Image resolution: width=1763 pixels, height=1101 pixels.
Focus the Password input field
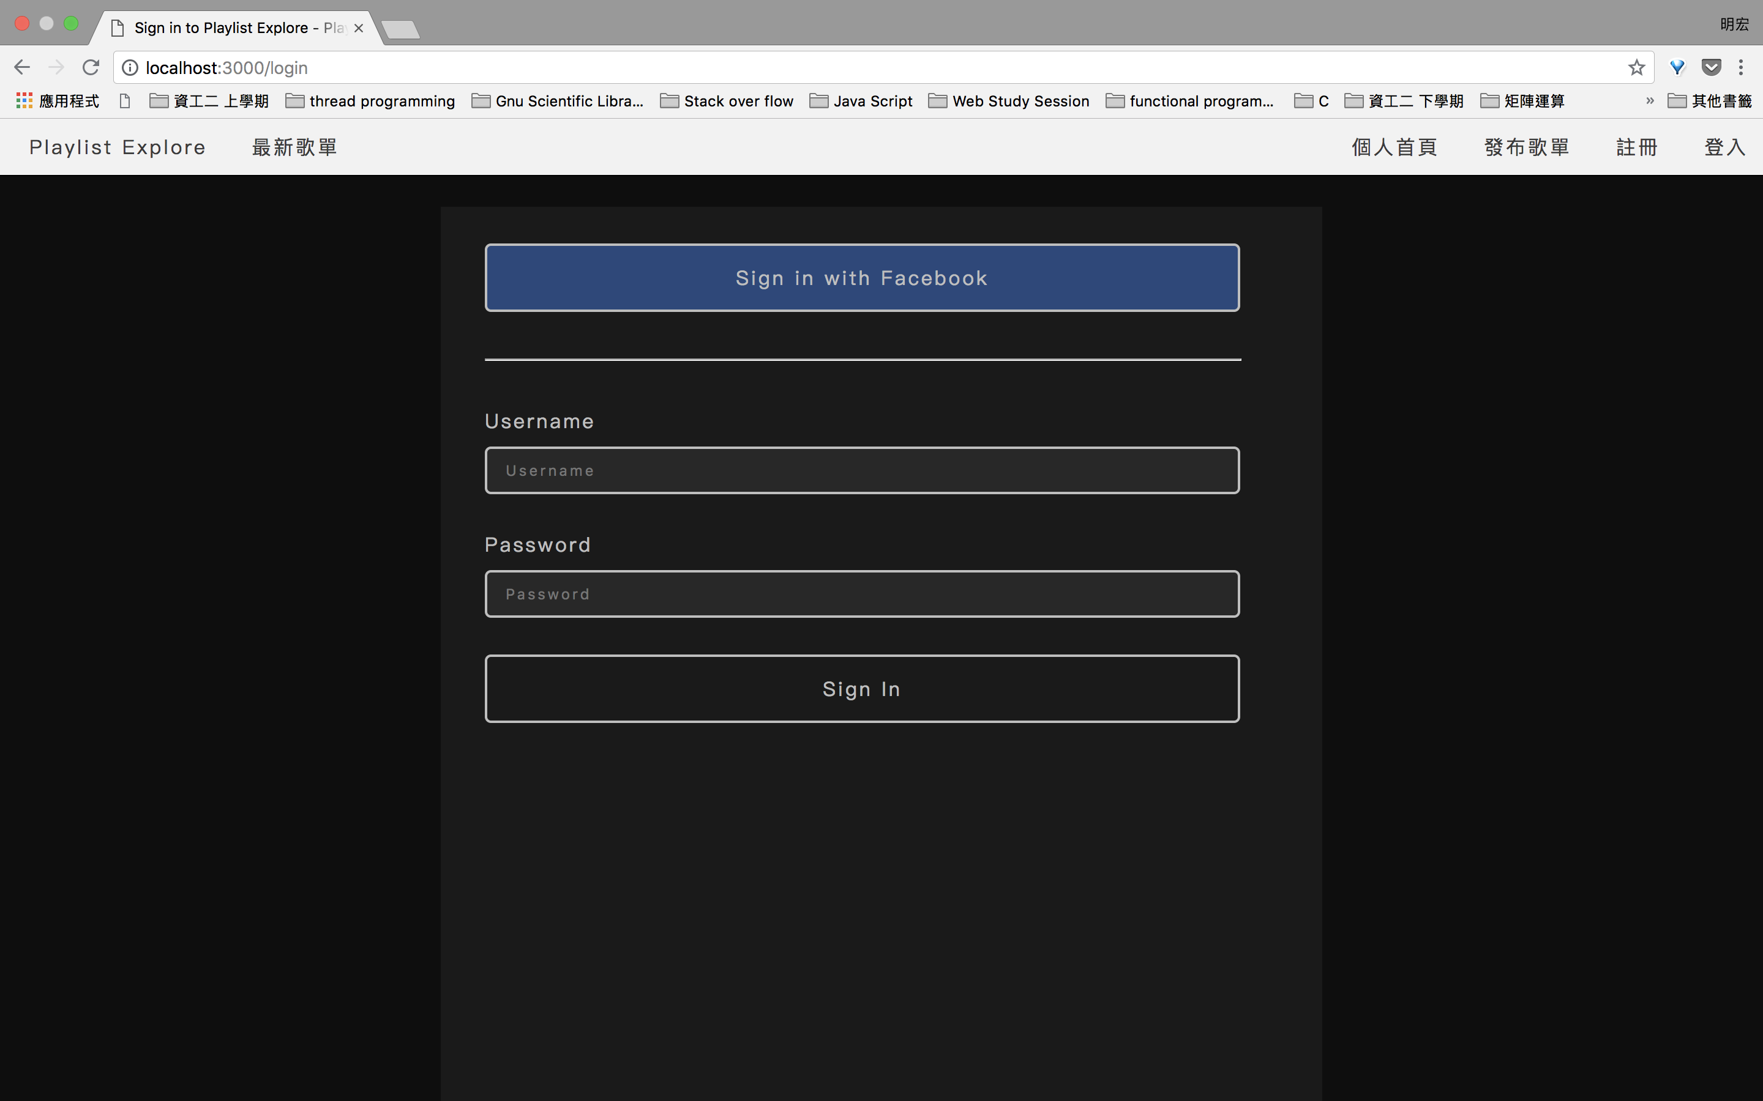tap(862, 594)
